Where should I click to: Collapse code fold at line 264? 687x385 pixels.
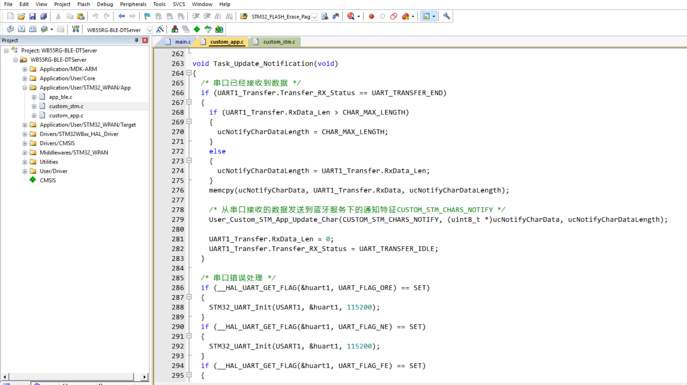(x=189, y=73)
